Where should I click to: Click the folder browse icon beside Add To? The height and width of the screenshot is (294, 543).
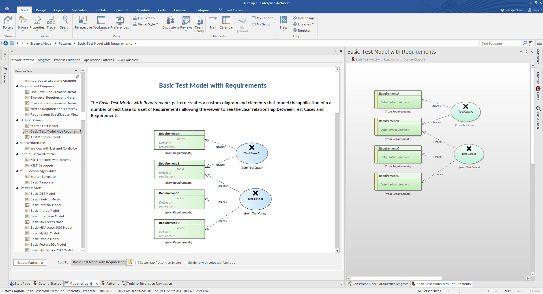point(130,262)
